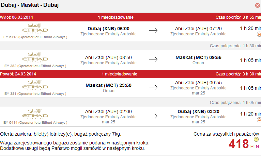Click the arrow after Maskat (MCT) 23:50

pyautogui.click(x=153, y=87)
